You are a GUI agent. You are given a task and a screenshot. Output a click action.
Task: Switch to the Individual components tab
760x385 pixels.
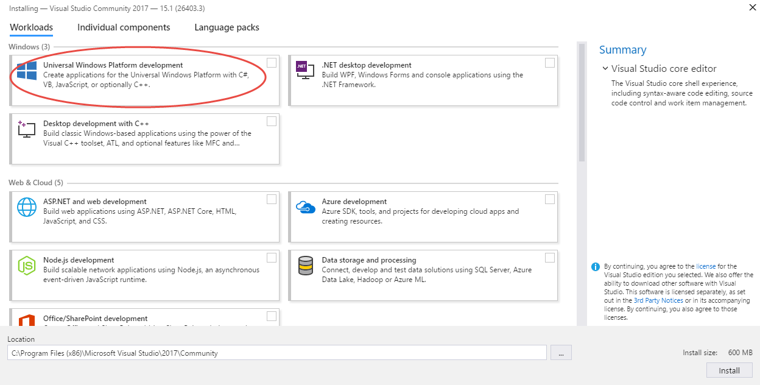[x=124, y=27]
